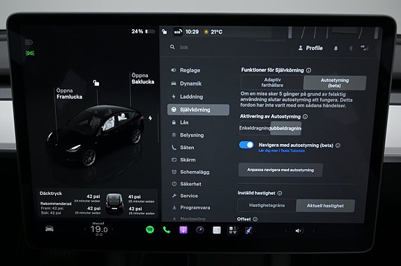Open the notifications bell icon

point(335,48)
